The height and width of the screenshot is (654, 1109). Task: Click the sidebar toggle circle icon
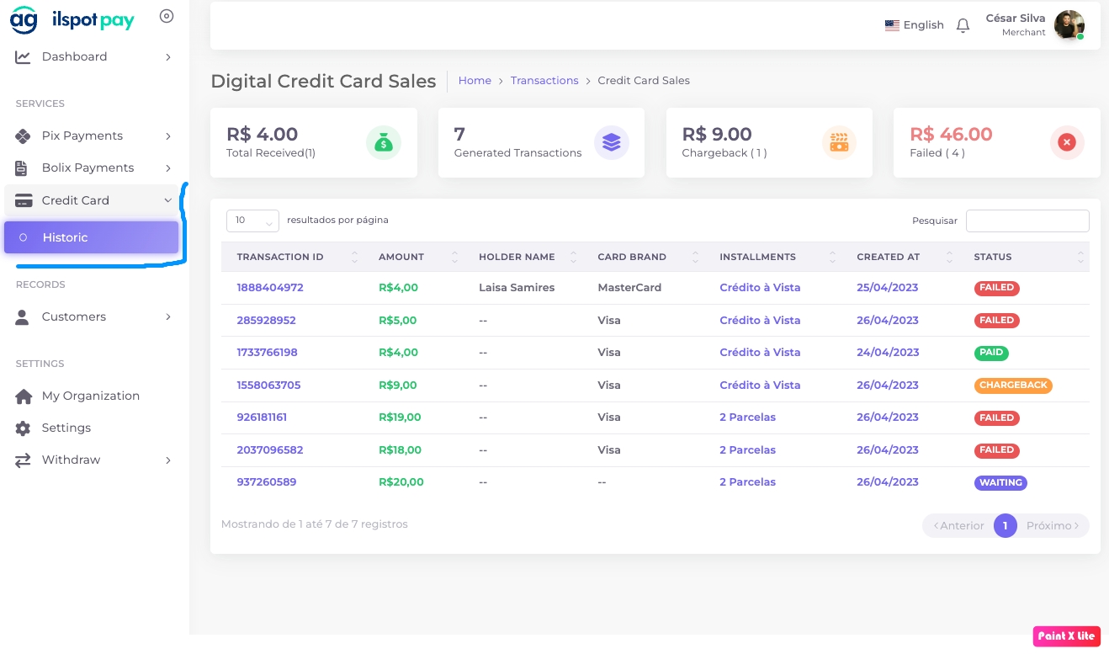click(x=167, y=16)
